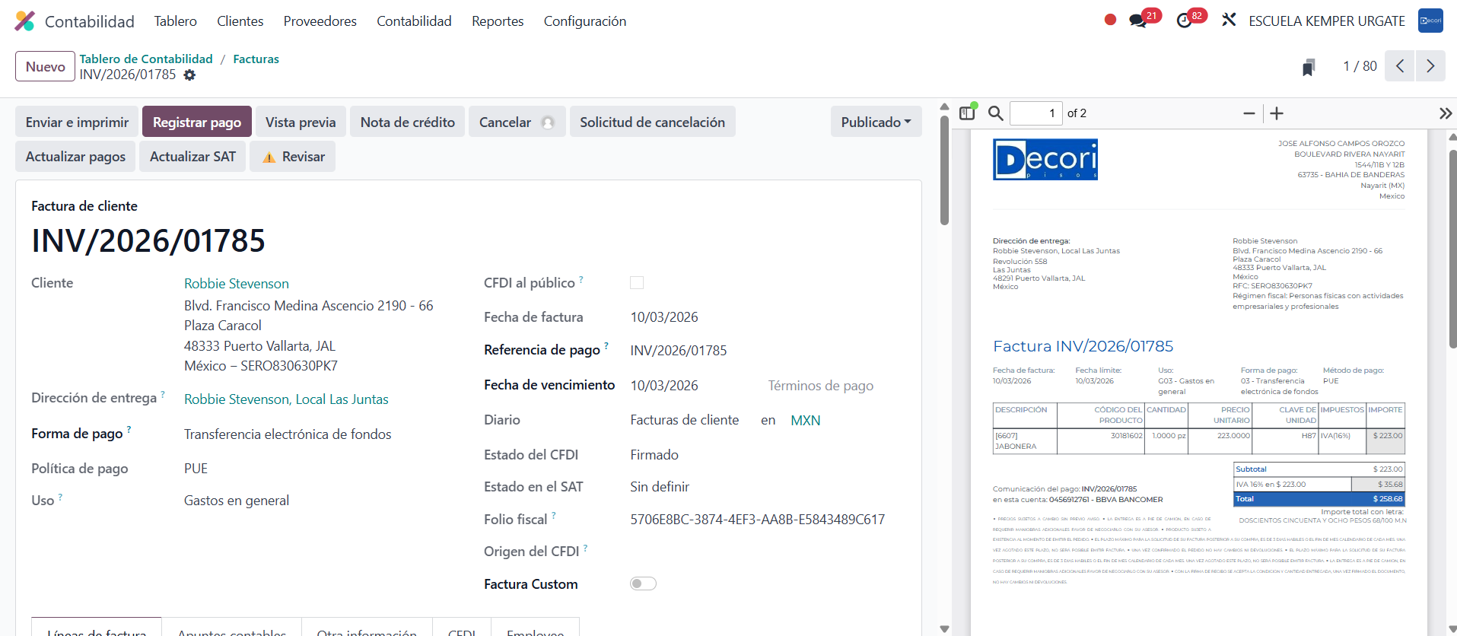Screen dimensions: 1457x636
Task: Enable the CFDI al público checkbox
Action: click(637, 283)
